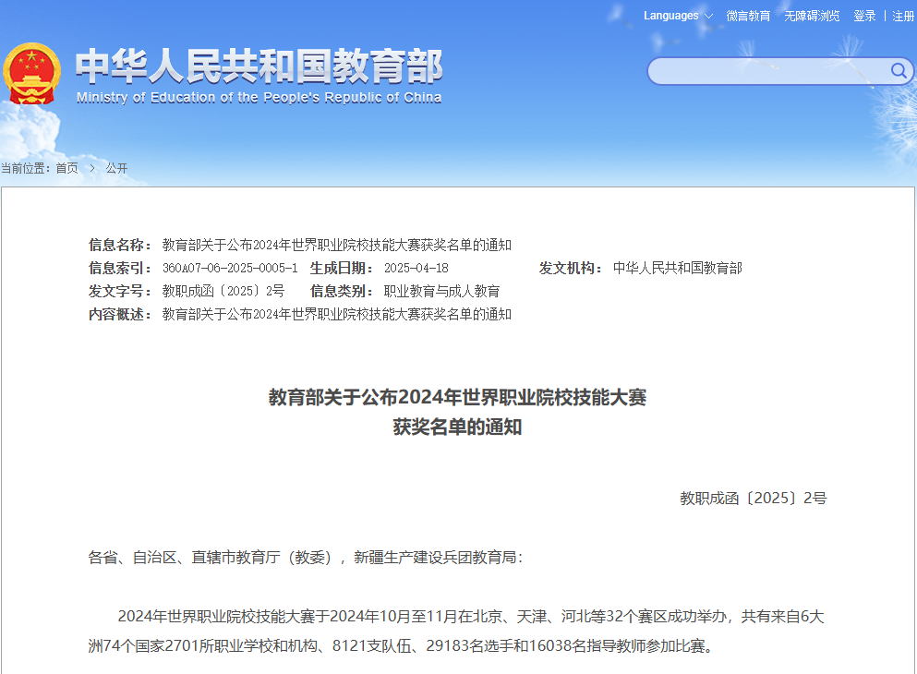Image resolution: width=917 pixels, height=674 pixels.
Task: Click the right-aligned 教职成函〔2025〕2号 line
Action: pyautogui.click(x=754, y=498)
